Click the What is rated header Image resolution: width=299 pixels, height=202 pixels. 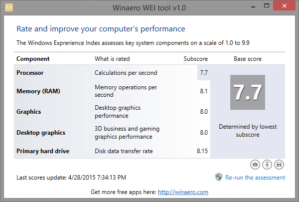pyautogui.click(x=112, y=59)
